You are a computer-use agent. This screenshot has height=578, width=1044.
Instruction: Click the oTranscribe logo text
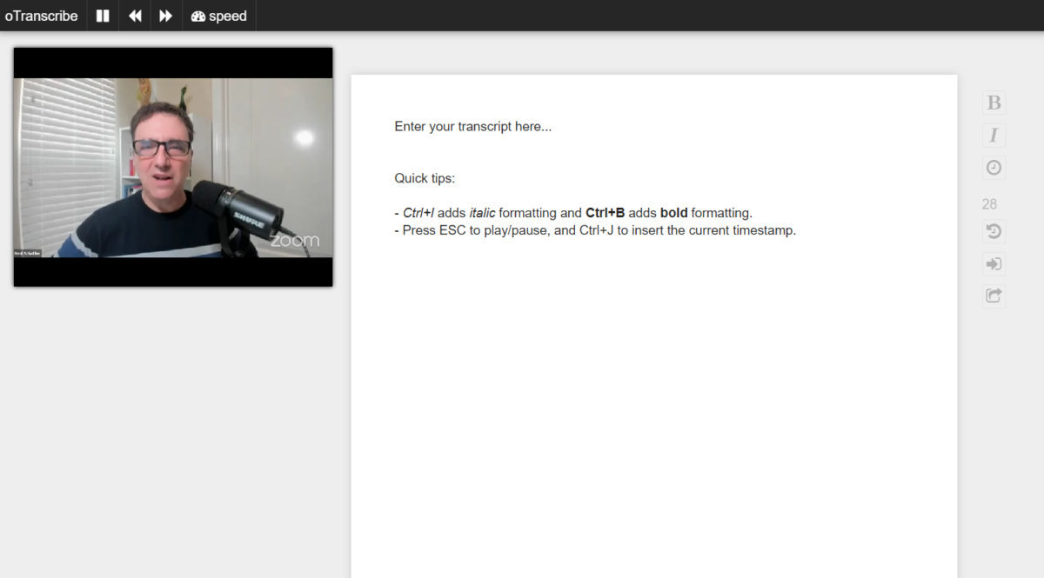[41, 16]
